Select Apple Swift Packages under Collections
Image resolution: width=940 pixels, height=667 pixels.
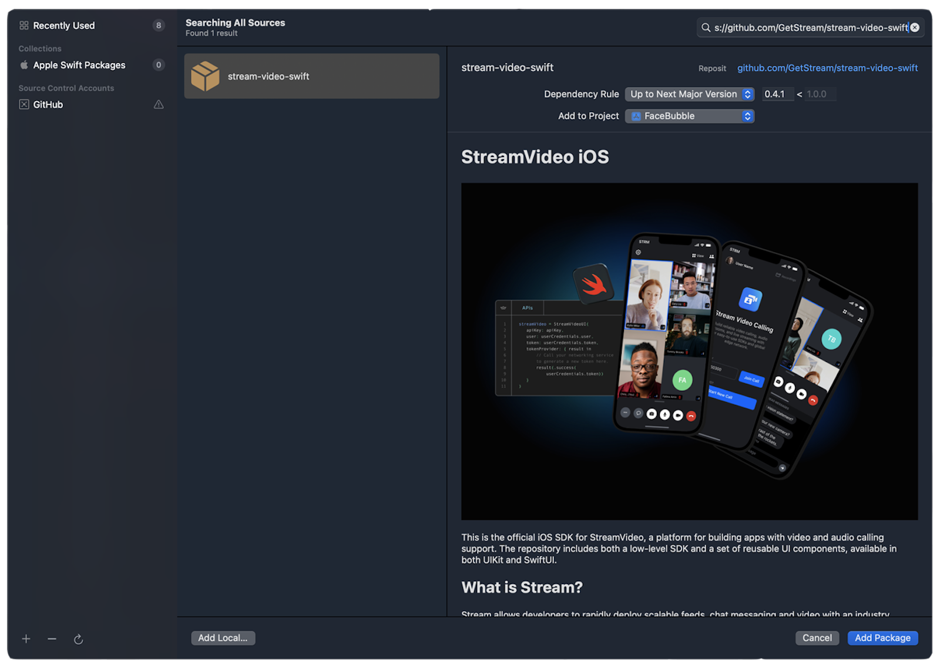tap(80, 65)
